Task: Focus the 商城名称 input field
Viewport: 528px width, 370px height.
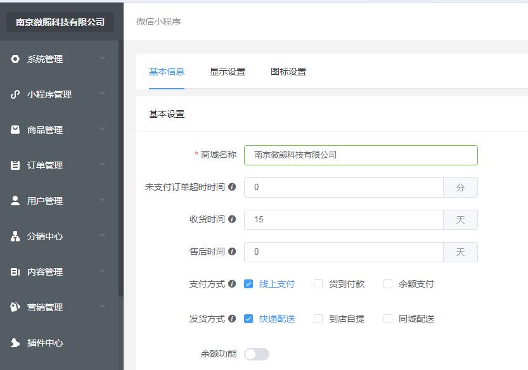Action: pyautogui.click(x=361, y=155)
